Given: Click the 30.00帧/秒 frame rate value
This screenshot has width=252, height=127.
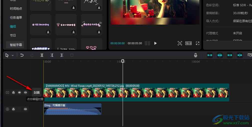Looking at the screenshot, I should 241,13.
